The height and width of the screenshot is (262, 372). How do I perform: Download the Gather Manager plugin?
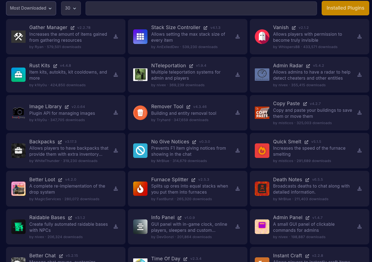[x=116, y=37]
